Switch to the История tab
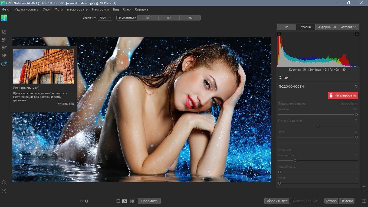This screenshot has width=368, height=207. click(x=348, y=27)
